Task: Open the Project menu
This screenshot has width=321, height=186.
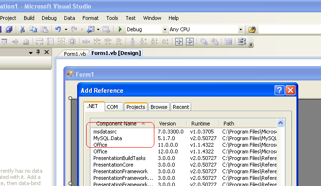Action: pos(8,18)
